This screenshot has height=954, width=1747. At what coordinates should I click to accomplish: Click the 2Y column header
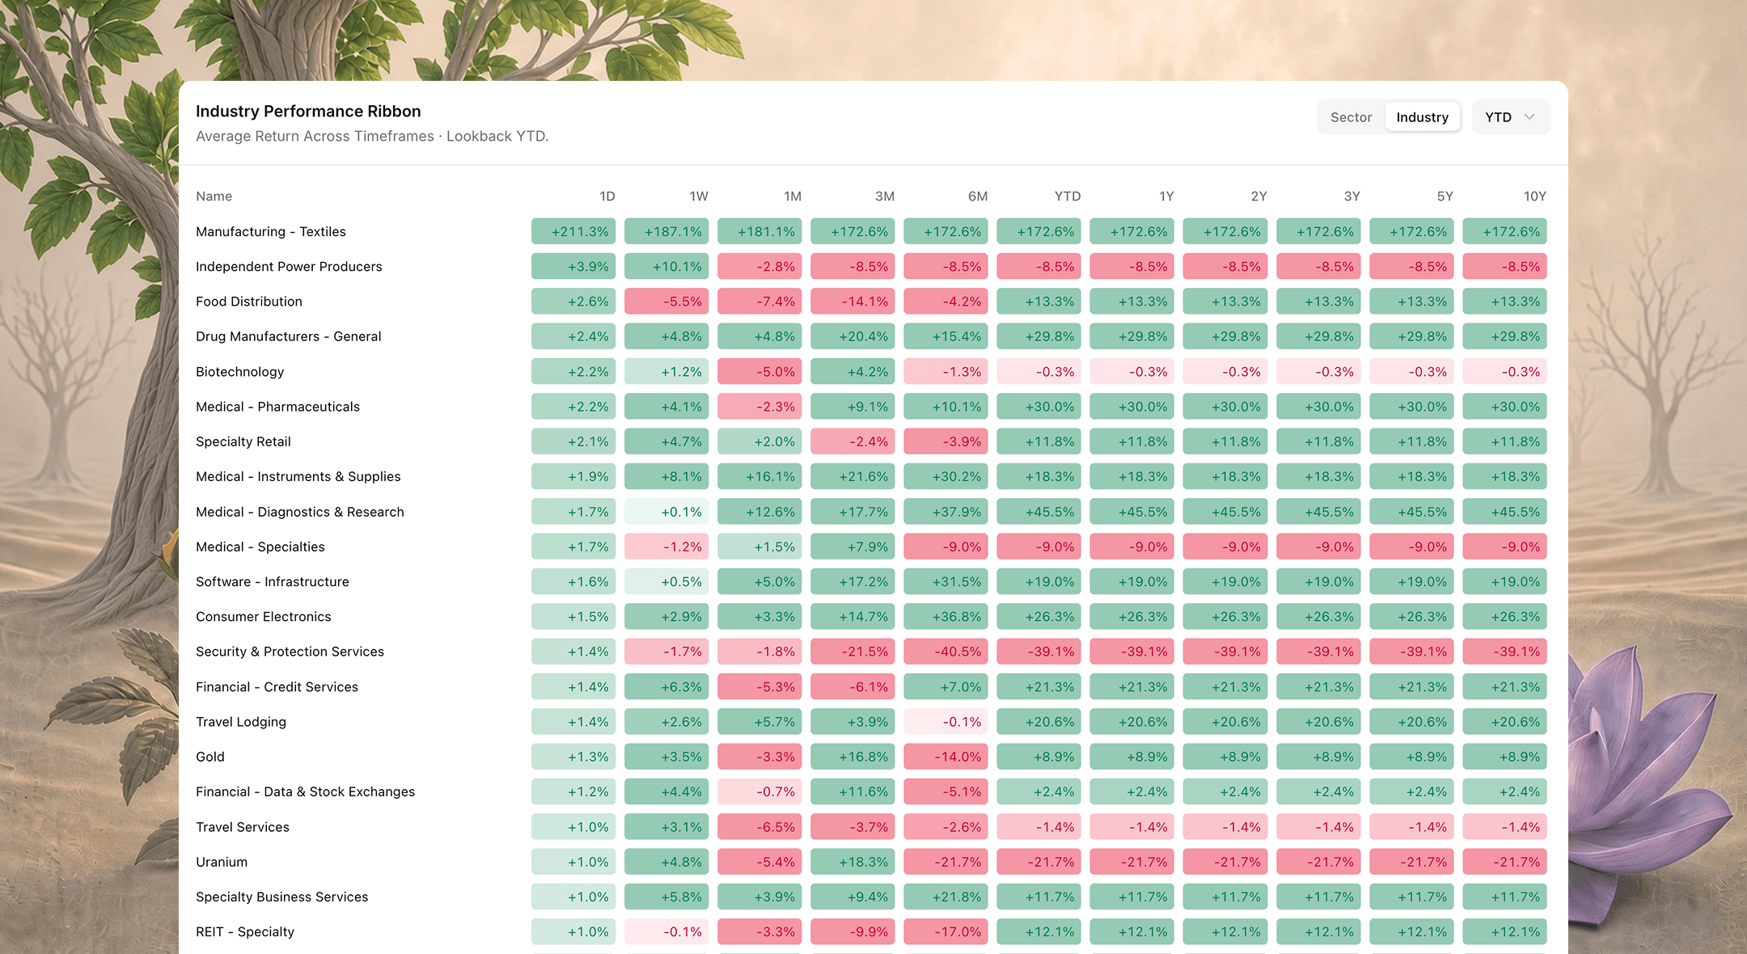(1258, 196)
